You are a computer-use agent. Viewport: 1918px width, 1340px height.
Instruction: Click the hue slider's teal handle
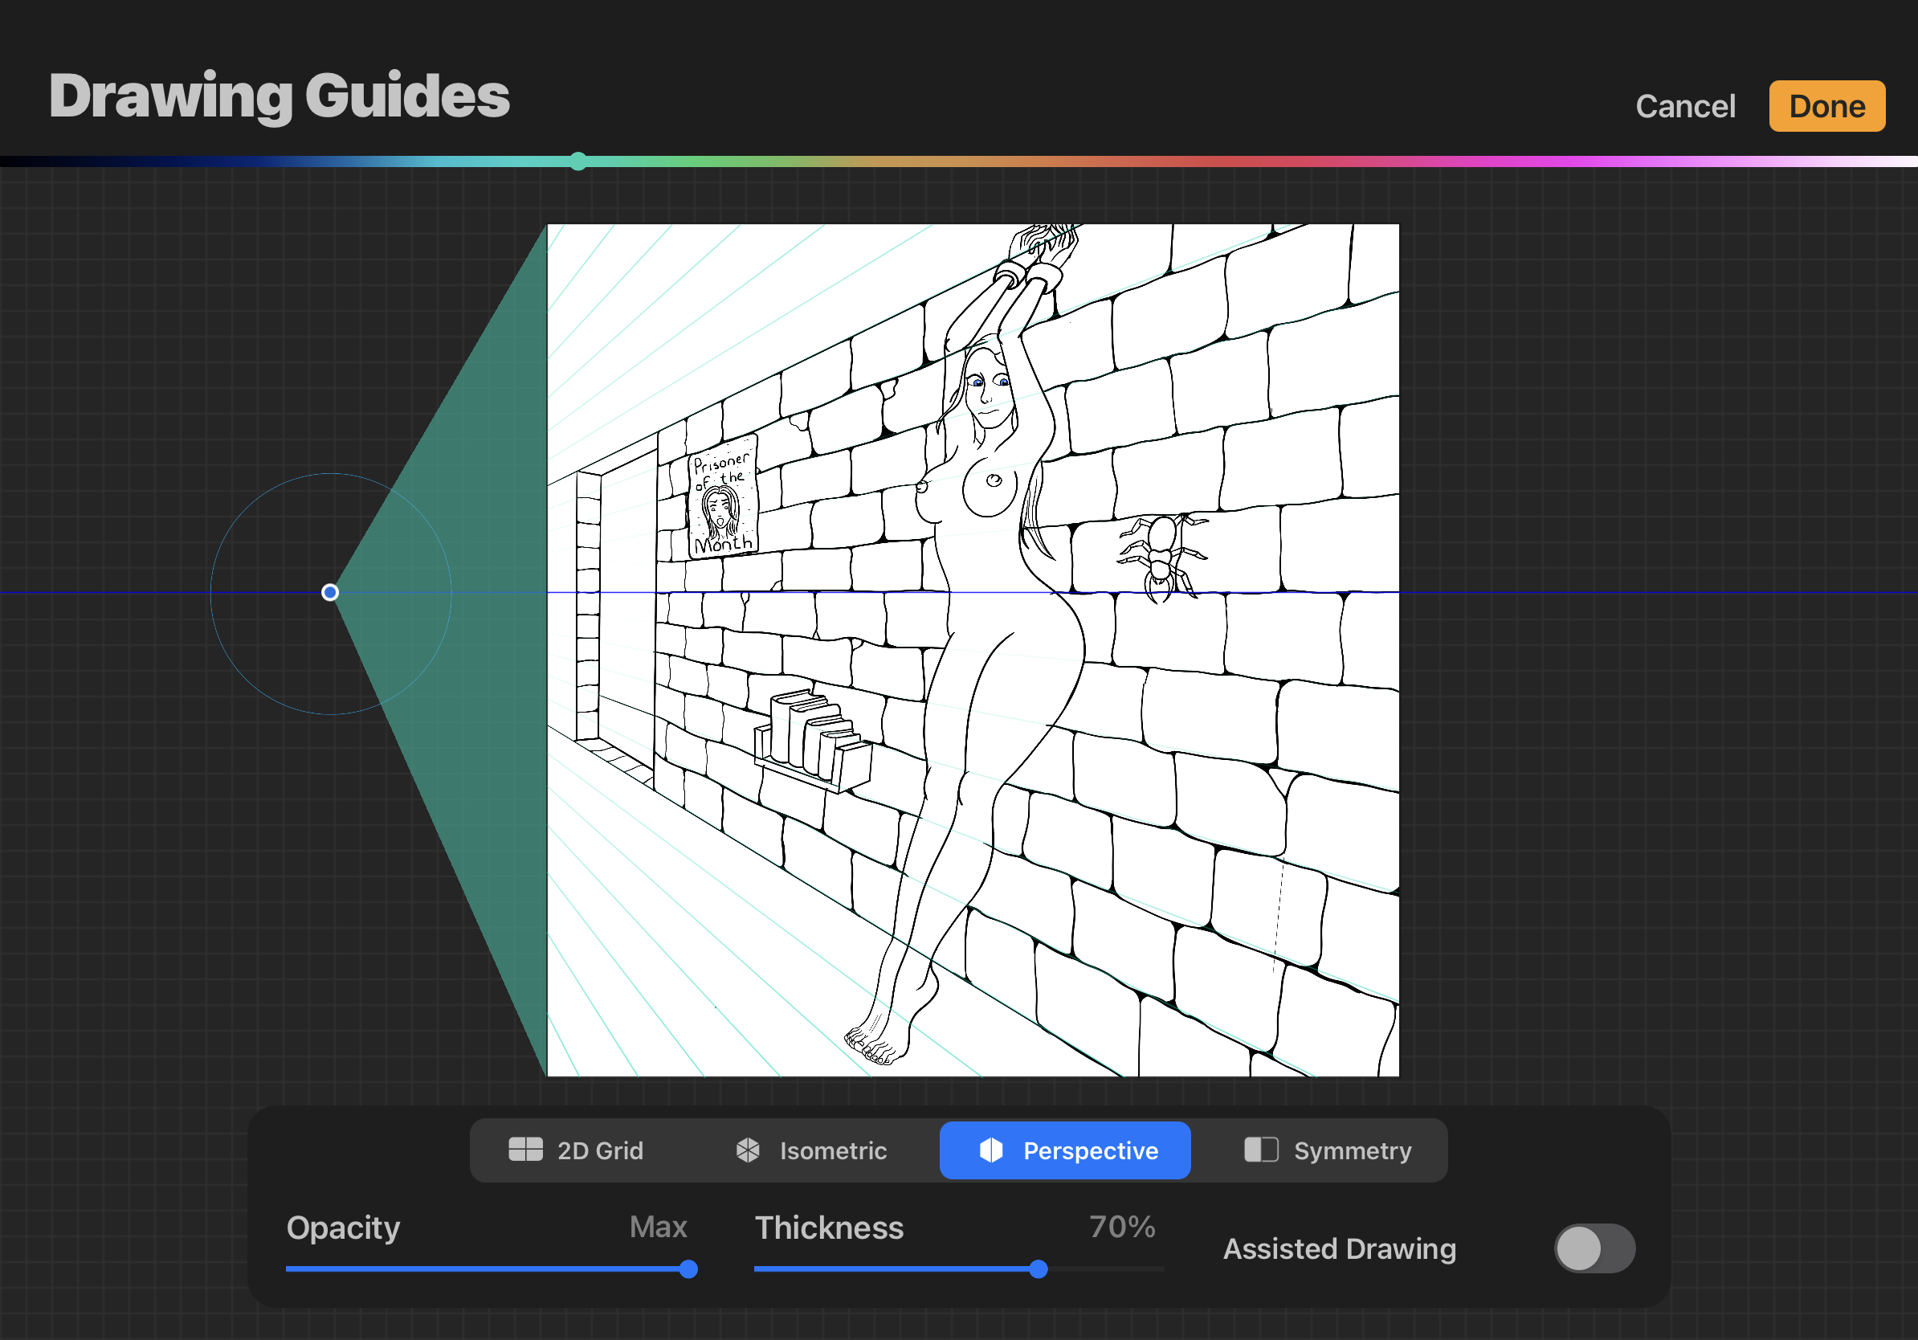(x=578, y=161)
